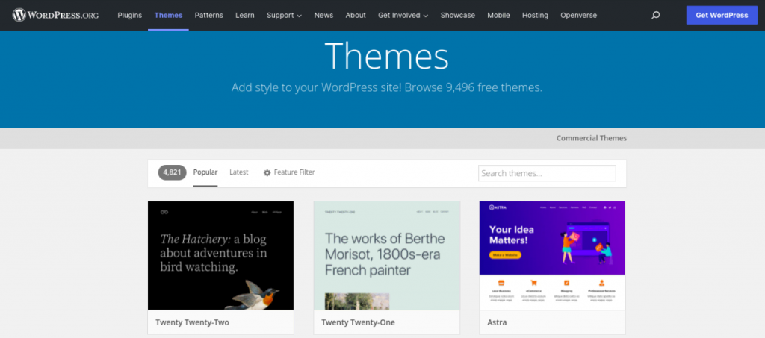Select the Popular themes tab

[205, 172]
